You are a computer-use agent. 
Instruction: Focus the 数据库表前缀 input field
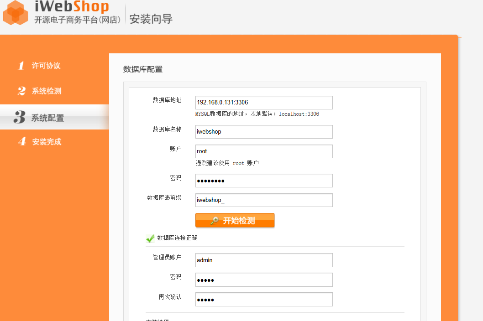pos(264,200)
